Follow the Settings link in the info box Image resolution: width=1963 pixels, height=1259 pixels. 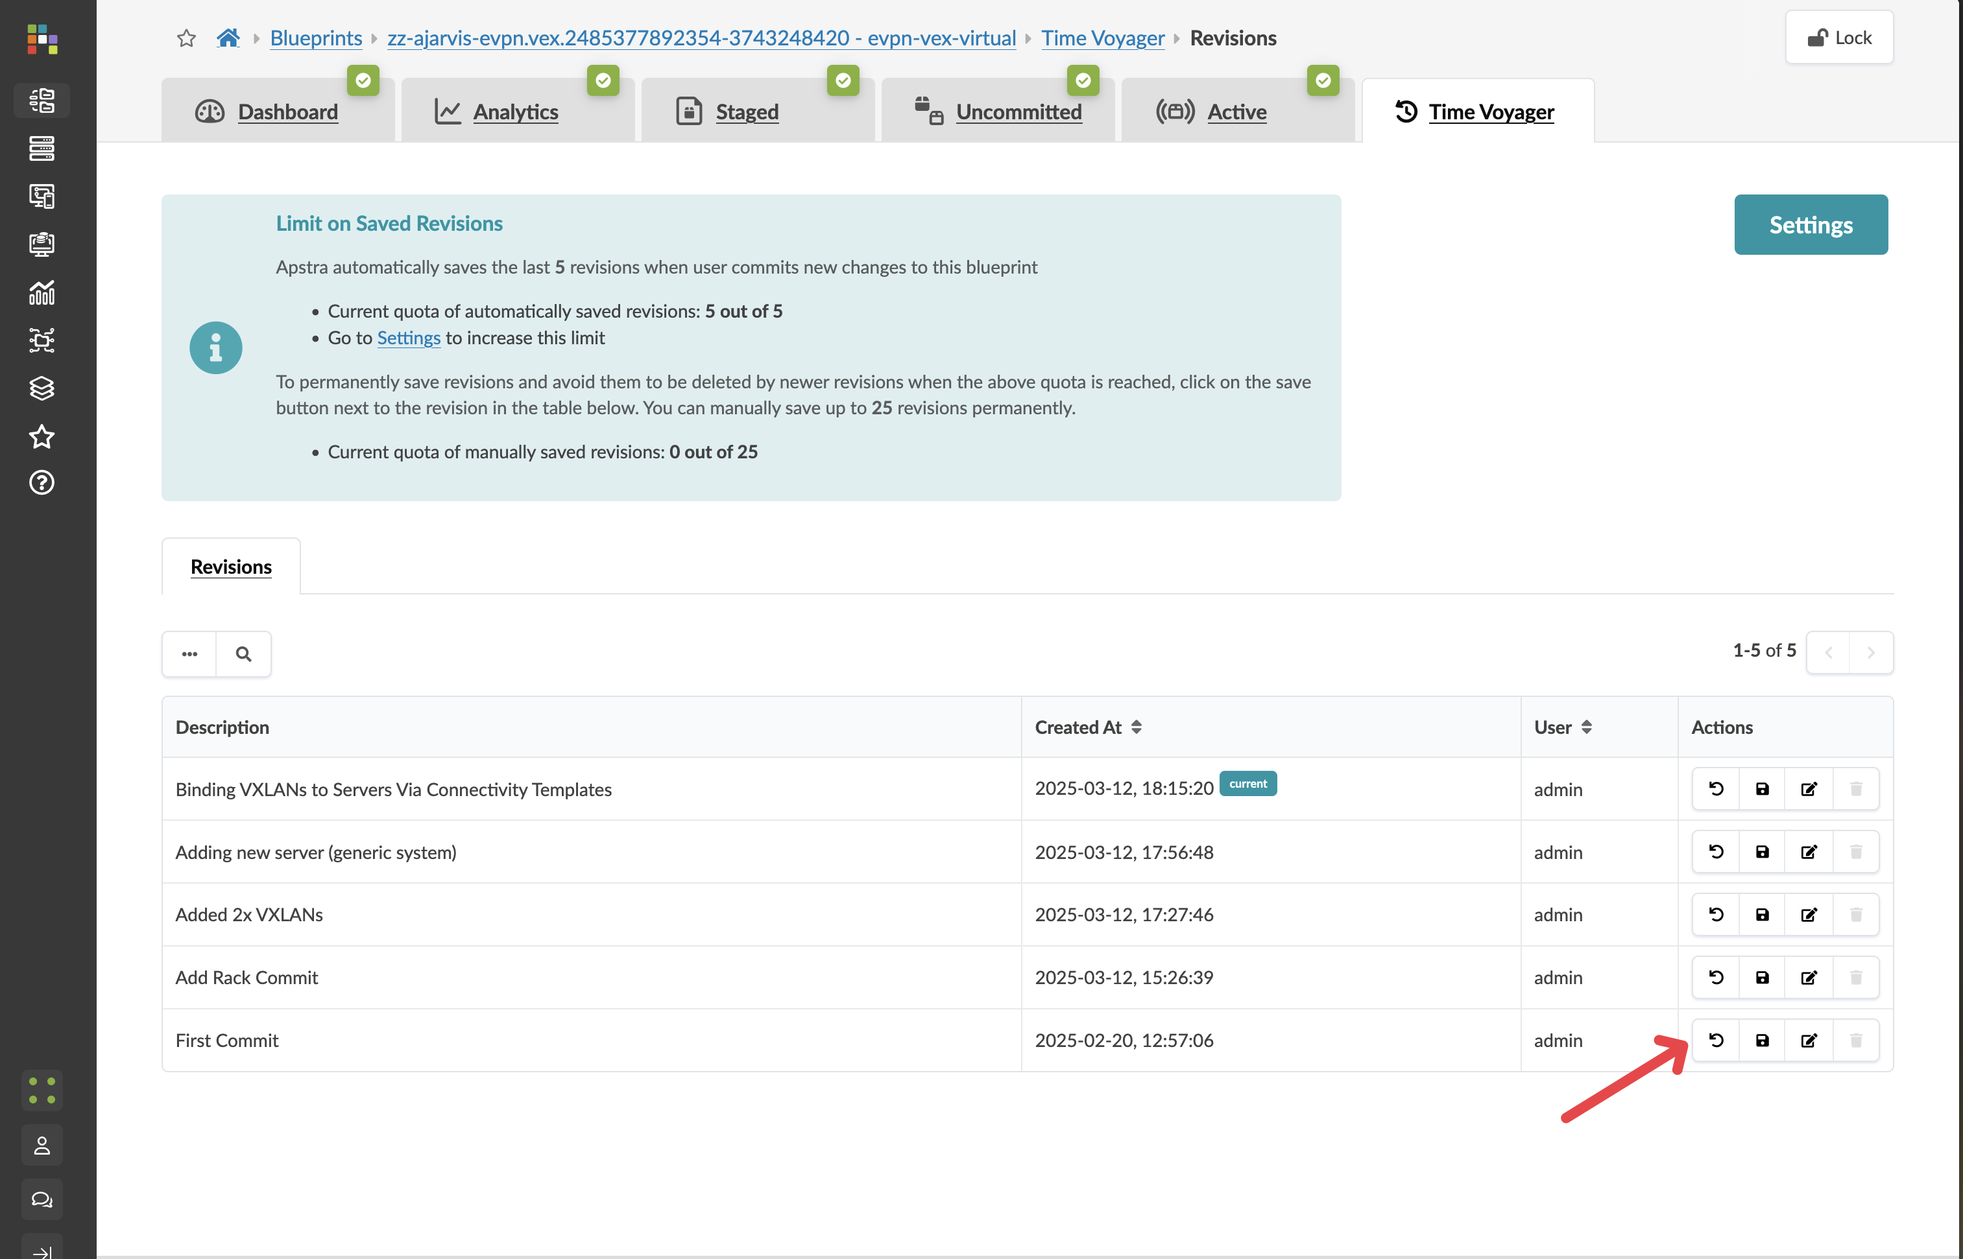408,338
